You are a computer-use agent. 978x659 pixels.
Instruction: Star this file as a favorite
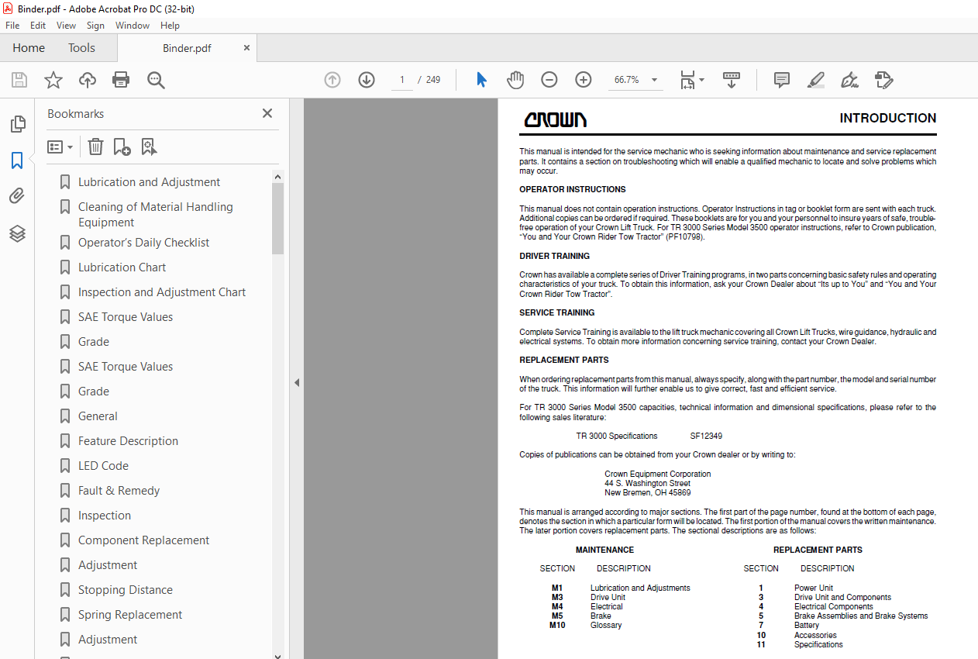53,80
